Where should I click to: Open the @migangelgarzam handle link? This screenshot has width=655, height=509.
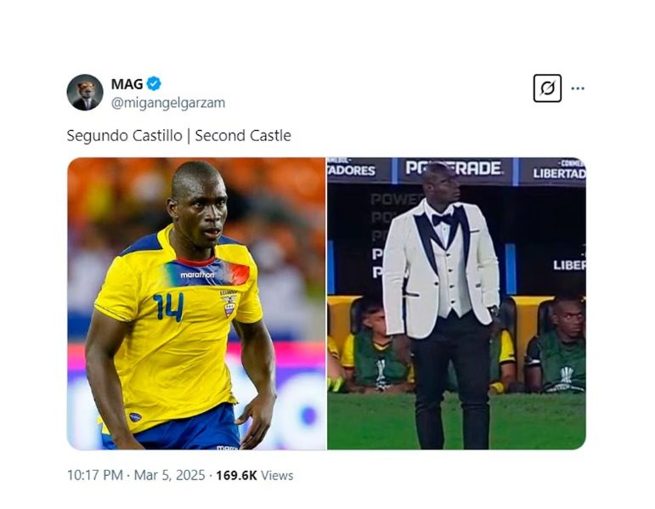(167, 103)
